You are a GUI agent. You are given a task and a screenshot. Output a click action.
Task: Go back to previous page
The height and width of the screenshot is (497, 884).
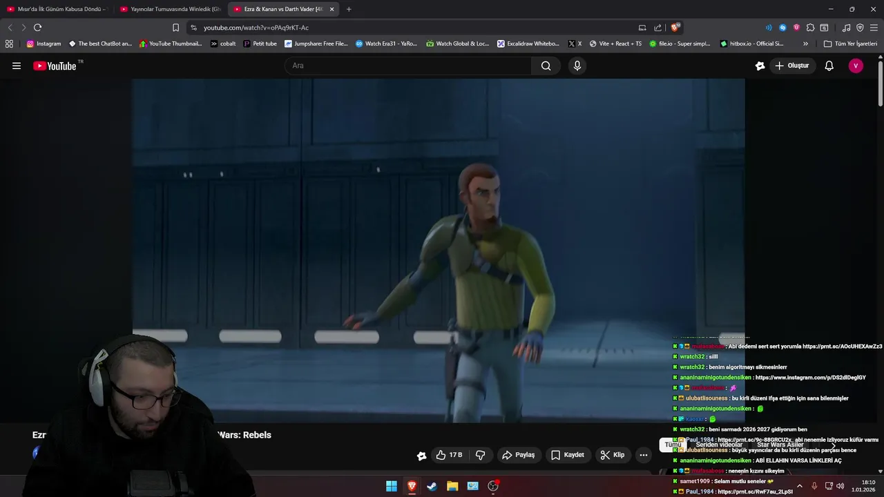pos(10,28)
